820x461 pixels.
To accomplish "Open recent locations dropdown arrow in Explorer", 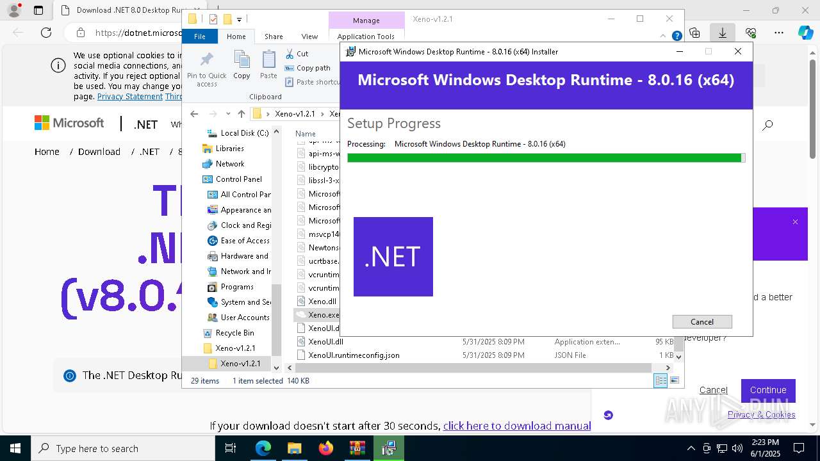I will (228, 114).
